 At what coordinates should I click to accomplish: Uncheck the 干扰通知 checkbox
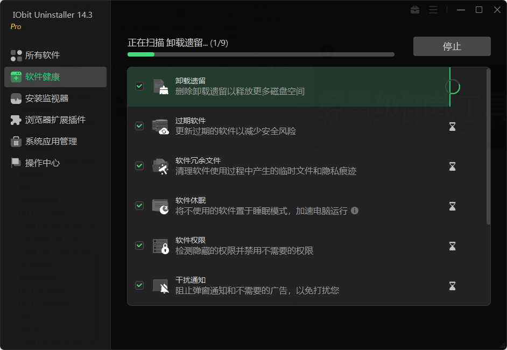(139, 285)
